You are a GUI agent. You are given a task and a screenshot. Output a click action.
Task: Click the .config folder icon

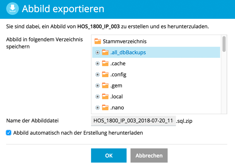[x=105, y=75]
